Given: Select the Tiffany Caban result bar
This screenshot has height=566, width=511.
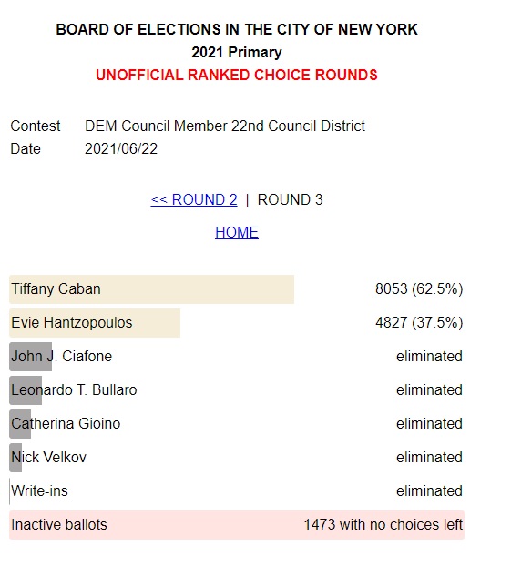Looking at the screenshot, I should [x=152, y=289].
